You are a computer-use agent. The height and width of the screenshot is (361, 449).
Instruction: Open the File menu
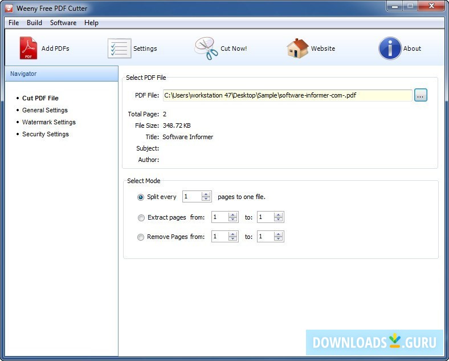(14, 23)
